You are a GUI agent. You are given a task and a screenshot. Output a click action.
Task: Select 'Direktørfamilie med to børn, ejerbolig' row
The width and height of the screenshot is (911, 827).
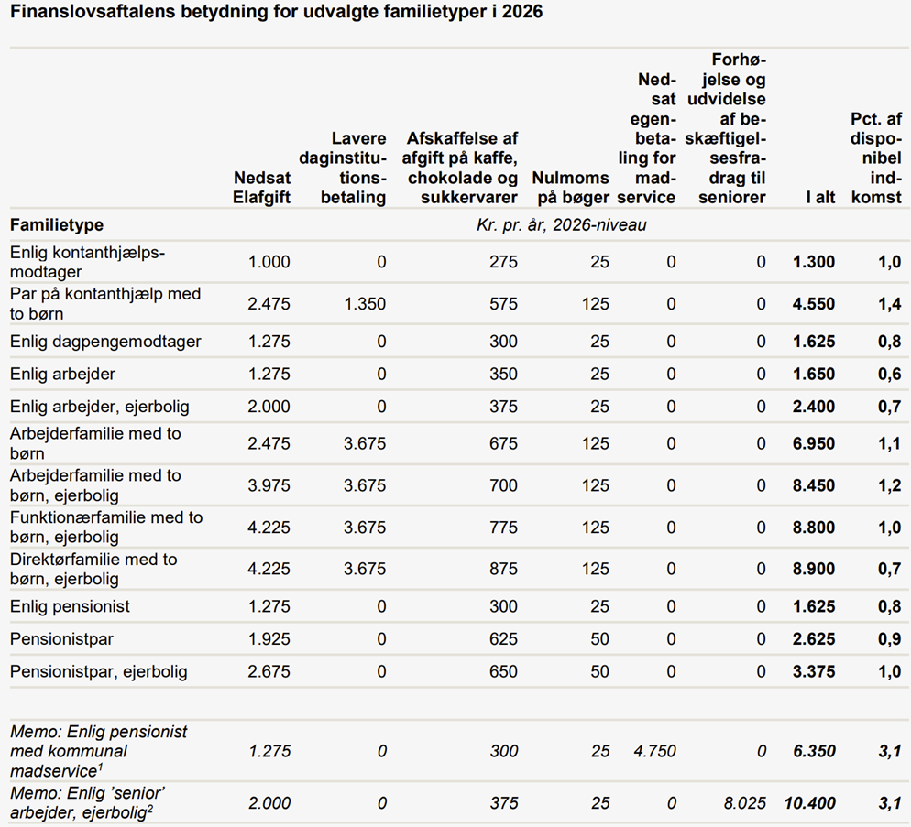tap(93, 569)
